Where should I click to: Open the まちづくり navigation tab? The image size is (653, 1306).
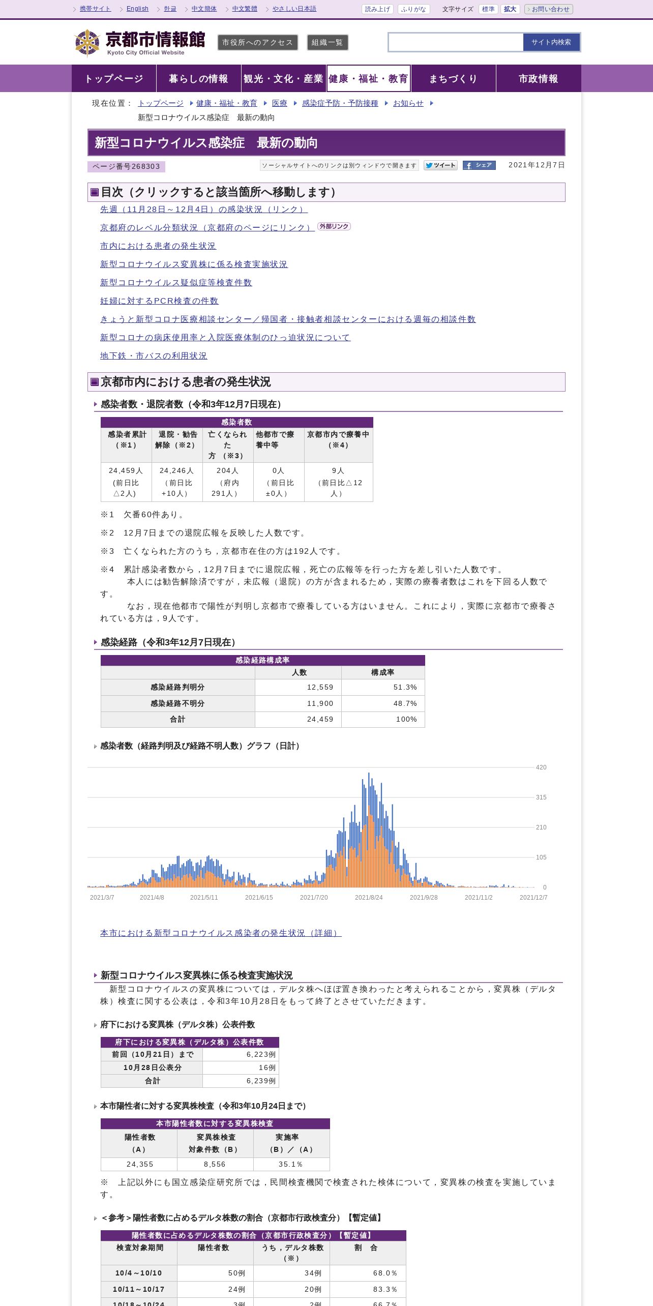453,78
